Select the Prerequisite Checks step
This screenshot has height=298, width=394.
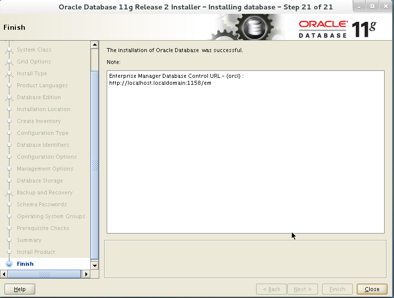pyautogui.click(x=43, y=228)
